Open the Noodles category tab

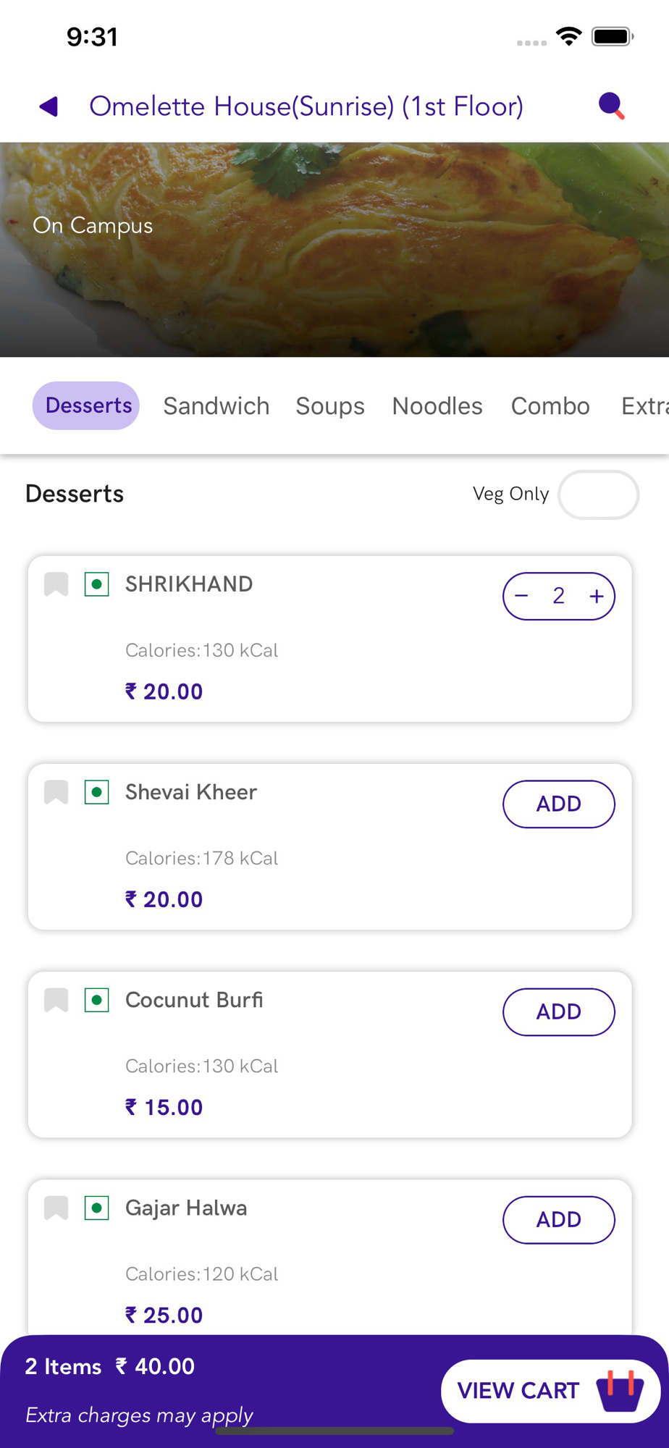[x=437, y=406]
